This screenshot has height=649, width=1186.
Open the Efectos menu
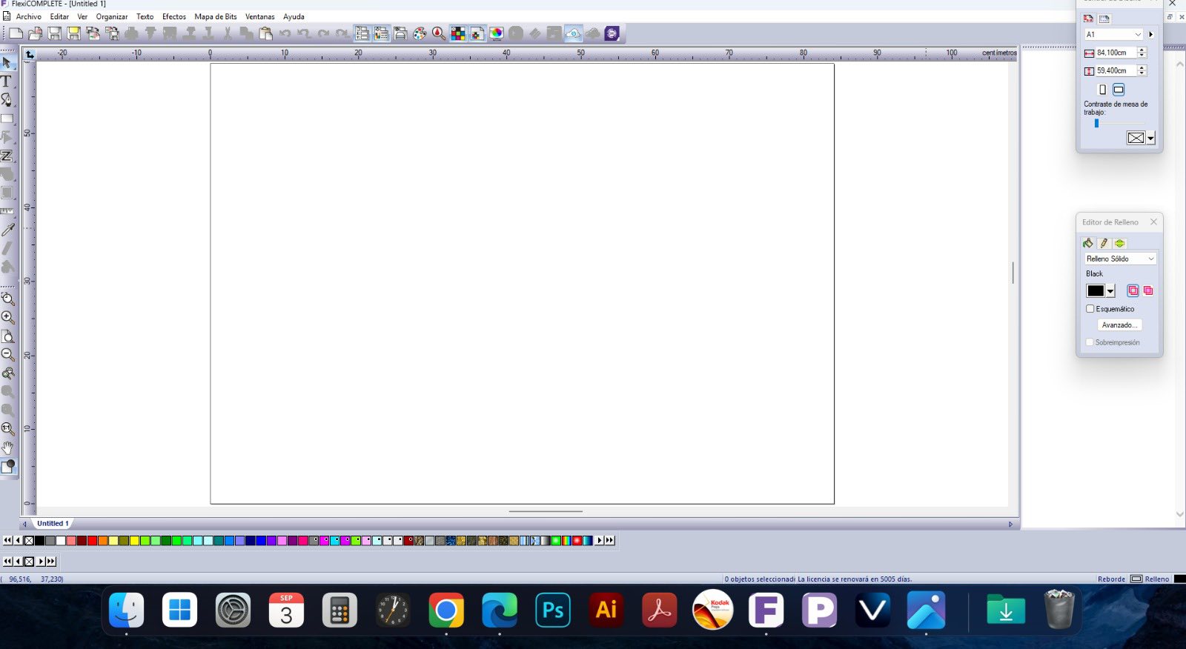tap(174, 16)
